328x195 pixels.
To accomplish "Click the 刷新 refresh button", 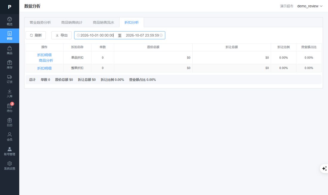I will click(36, 35).
